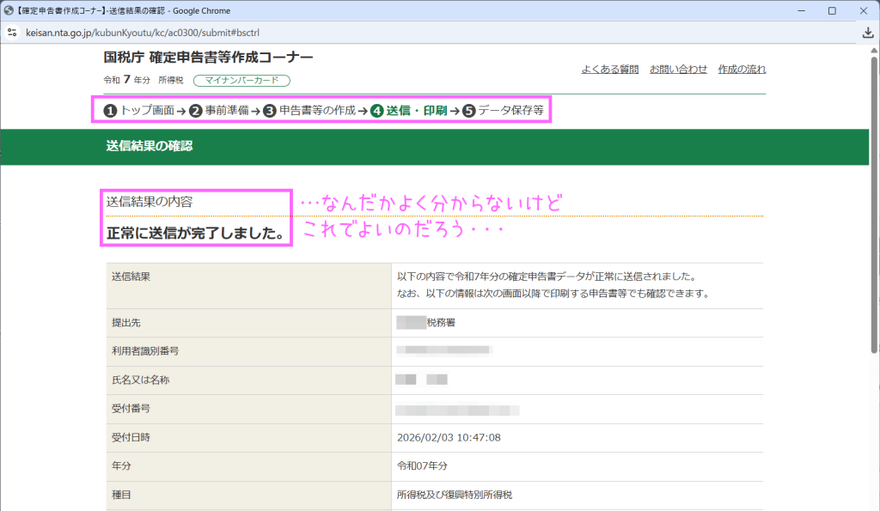This screenshot has height=511, width=880.
Task: Jump to step 3 申告書等の作成
Action: coord(309,111)
